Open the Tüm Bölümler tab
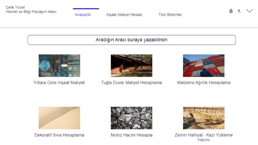The image size is (258, 145). tap(170, 15)
